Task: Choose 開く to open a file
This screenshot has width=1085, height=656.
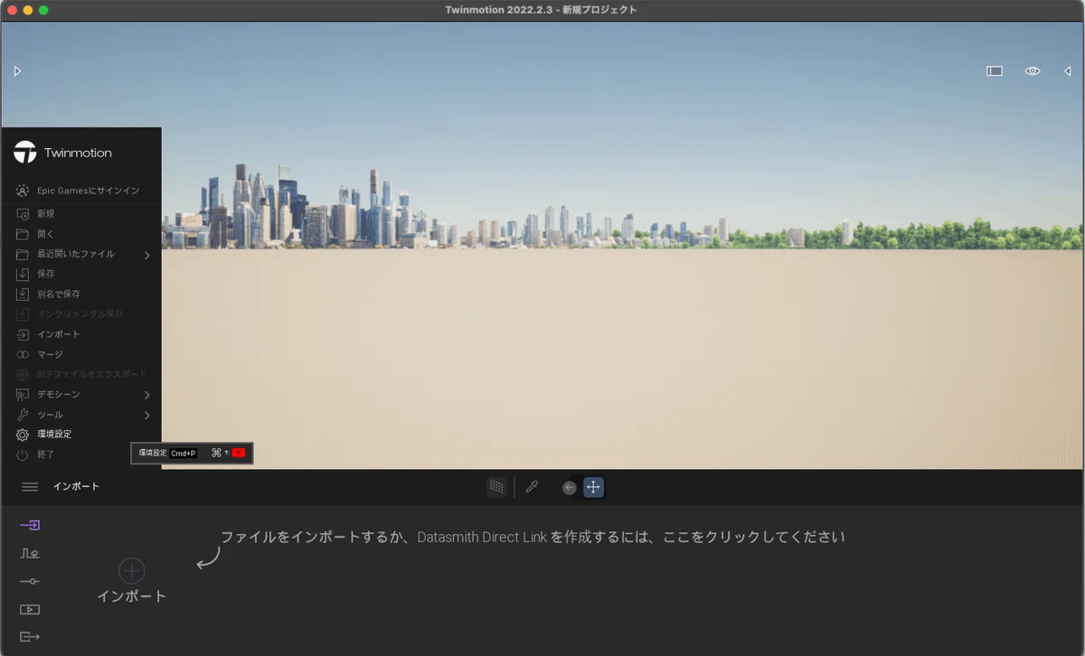Action: (x=46, y=234)
